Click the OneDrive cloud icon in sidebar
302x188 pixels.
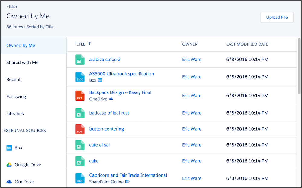point(9,182)
